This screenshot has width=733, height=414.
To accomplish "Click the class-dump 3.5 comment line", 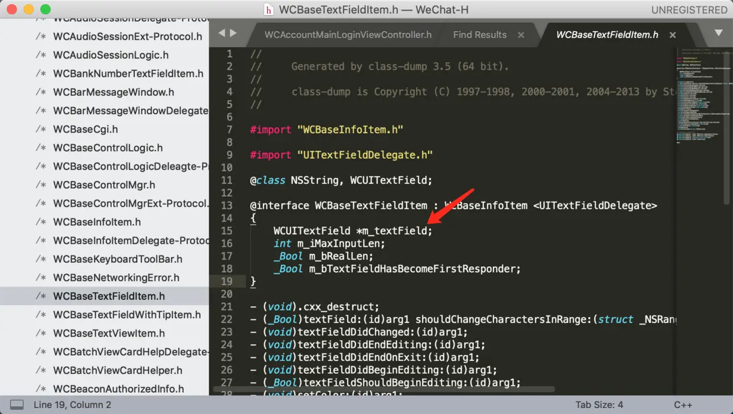I will (x=379, y=66).
